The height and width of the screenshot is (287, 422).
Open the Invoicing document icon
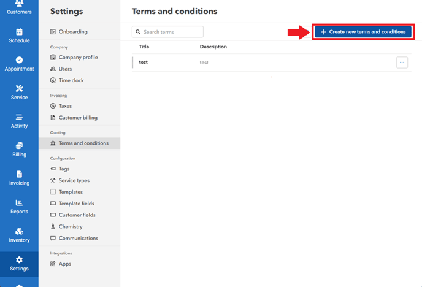[x=19, y=174]
